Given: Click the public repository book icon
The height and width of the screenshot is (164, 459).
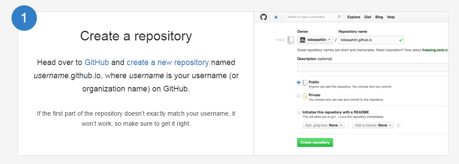Looking at the screenshot, I should 290,40.
